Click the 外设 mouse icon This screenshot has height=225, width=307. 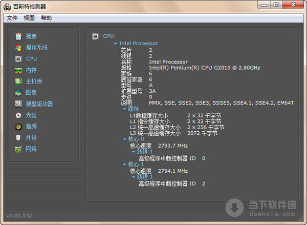pos(18,138)
